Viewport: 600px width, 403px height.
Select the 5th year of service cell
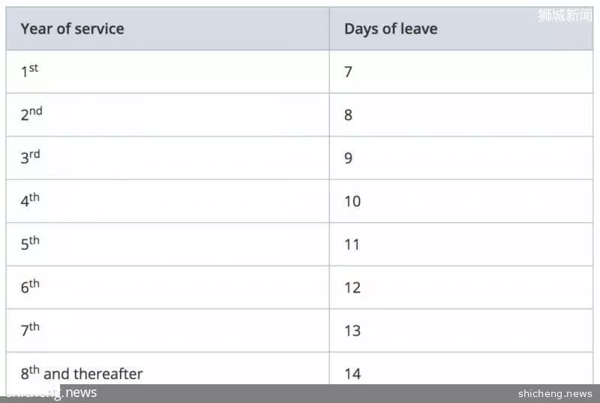pos(167,244)
